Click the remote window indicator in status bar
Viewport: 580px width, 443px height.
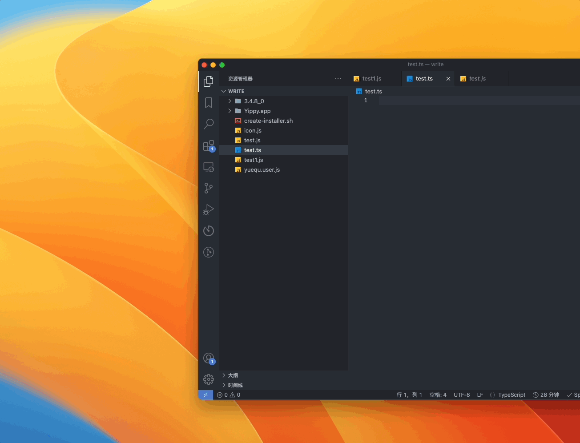tap(205, 395)
